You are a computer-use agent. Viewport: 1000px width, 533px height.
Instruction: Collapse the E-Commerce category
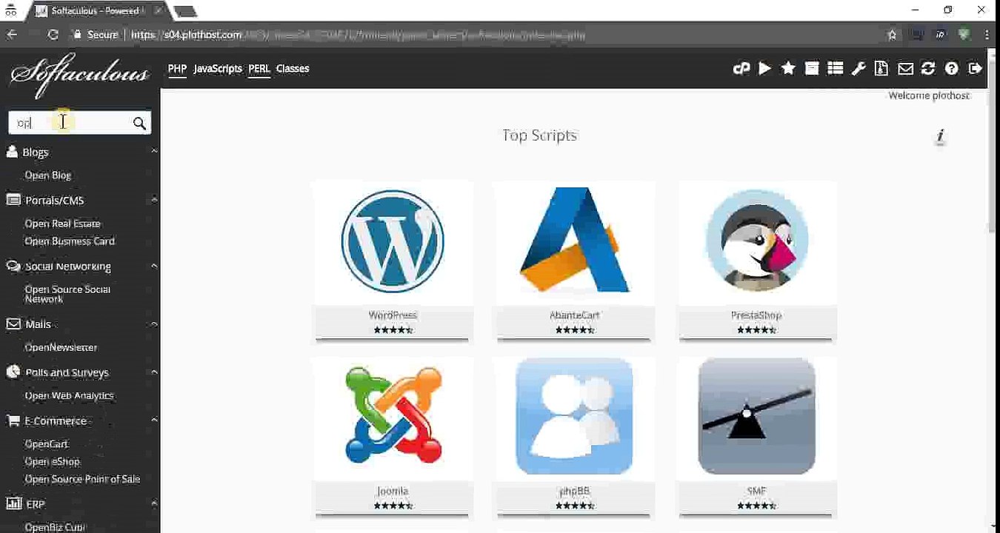tap(154, 420)
